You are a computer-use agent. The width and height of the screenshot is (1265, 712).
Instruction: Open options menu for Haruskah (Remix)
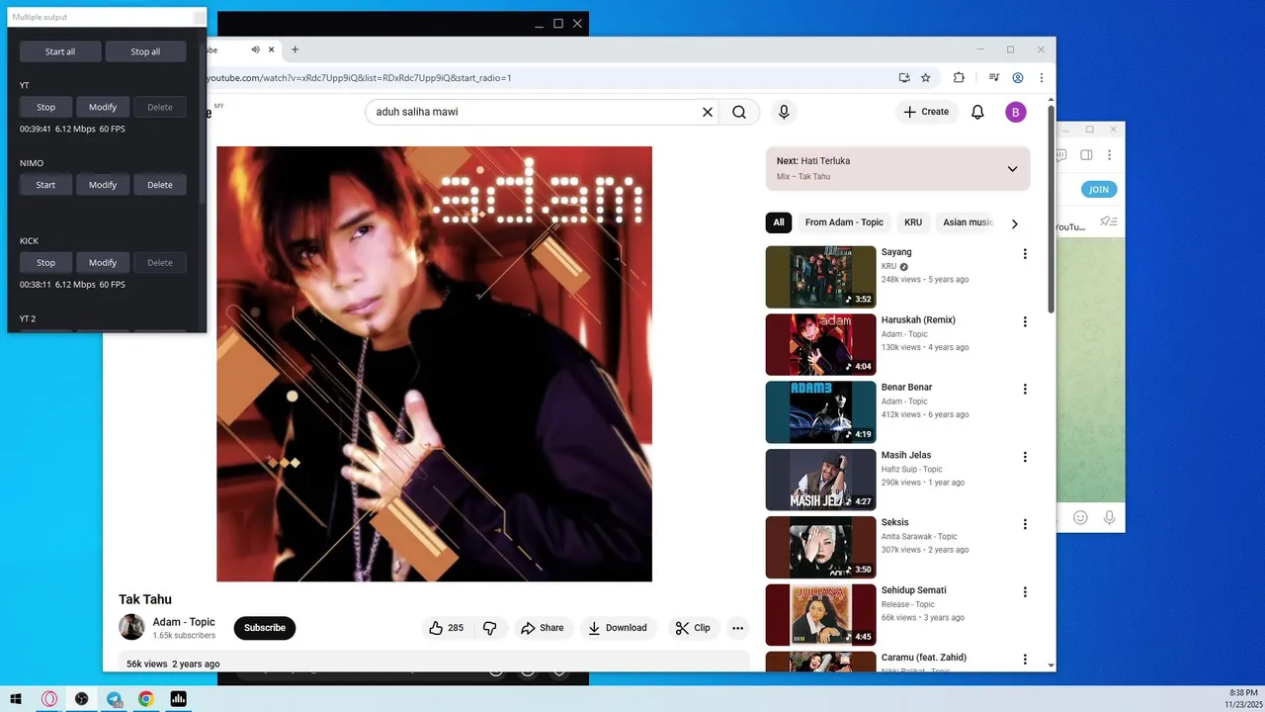point(1025,321)
